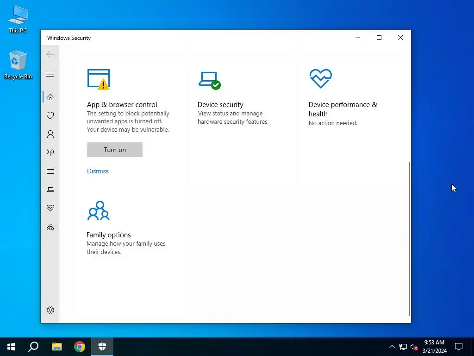
Task: Open Family options heading
Action: tap(108, 235)
